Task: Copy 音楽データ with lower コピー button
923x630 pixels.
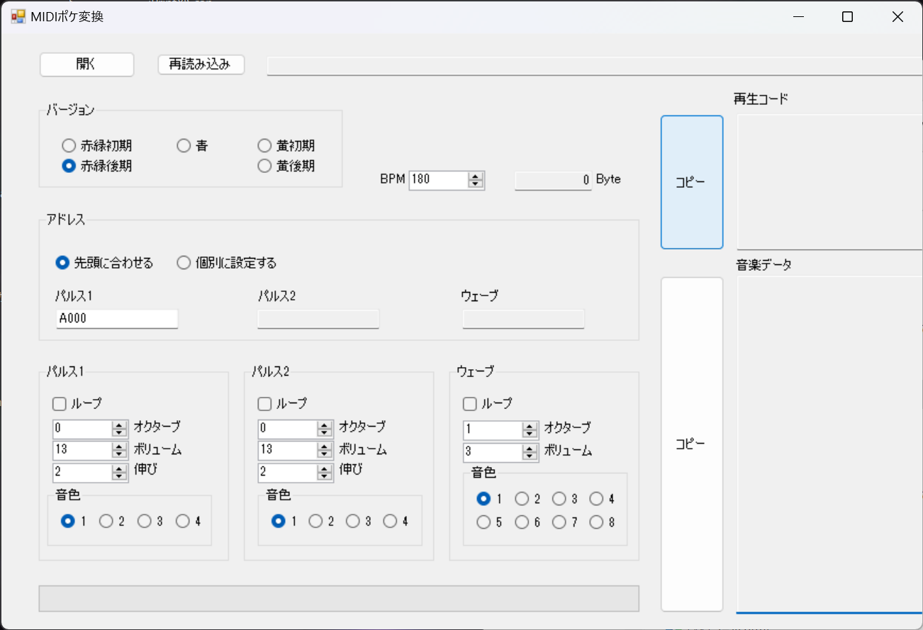Action: [691, 444]
